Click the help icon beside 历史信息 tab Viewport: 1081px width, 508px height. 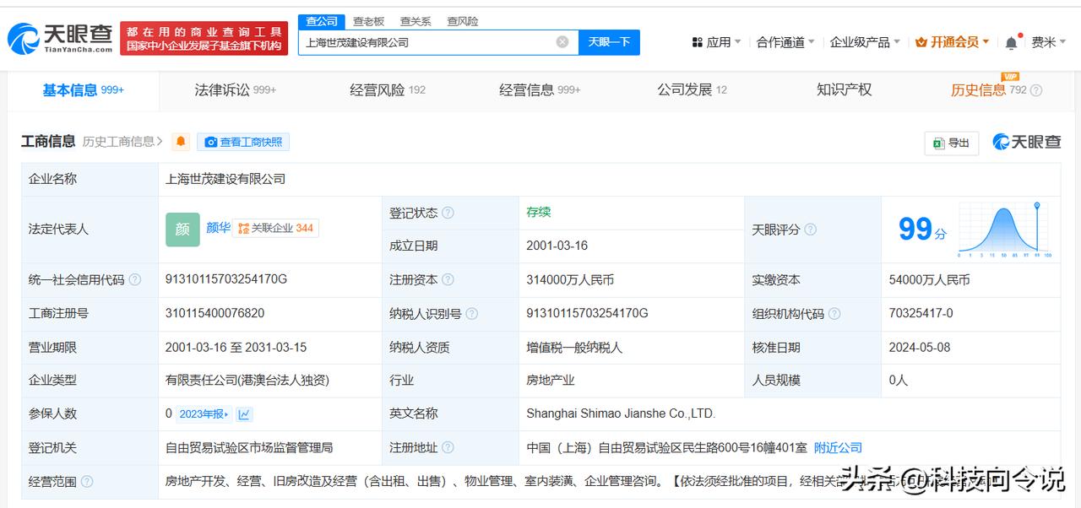(1036, 90)
